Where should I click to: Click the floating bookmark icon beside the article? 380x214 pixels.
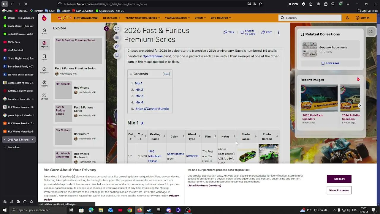point(117,55)
